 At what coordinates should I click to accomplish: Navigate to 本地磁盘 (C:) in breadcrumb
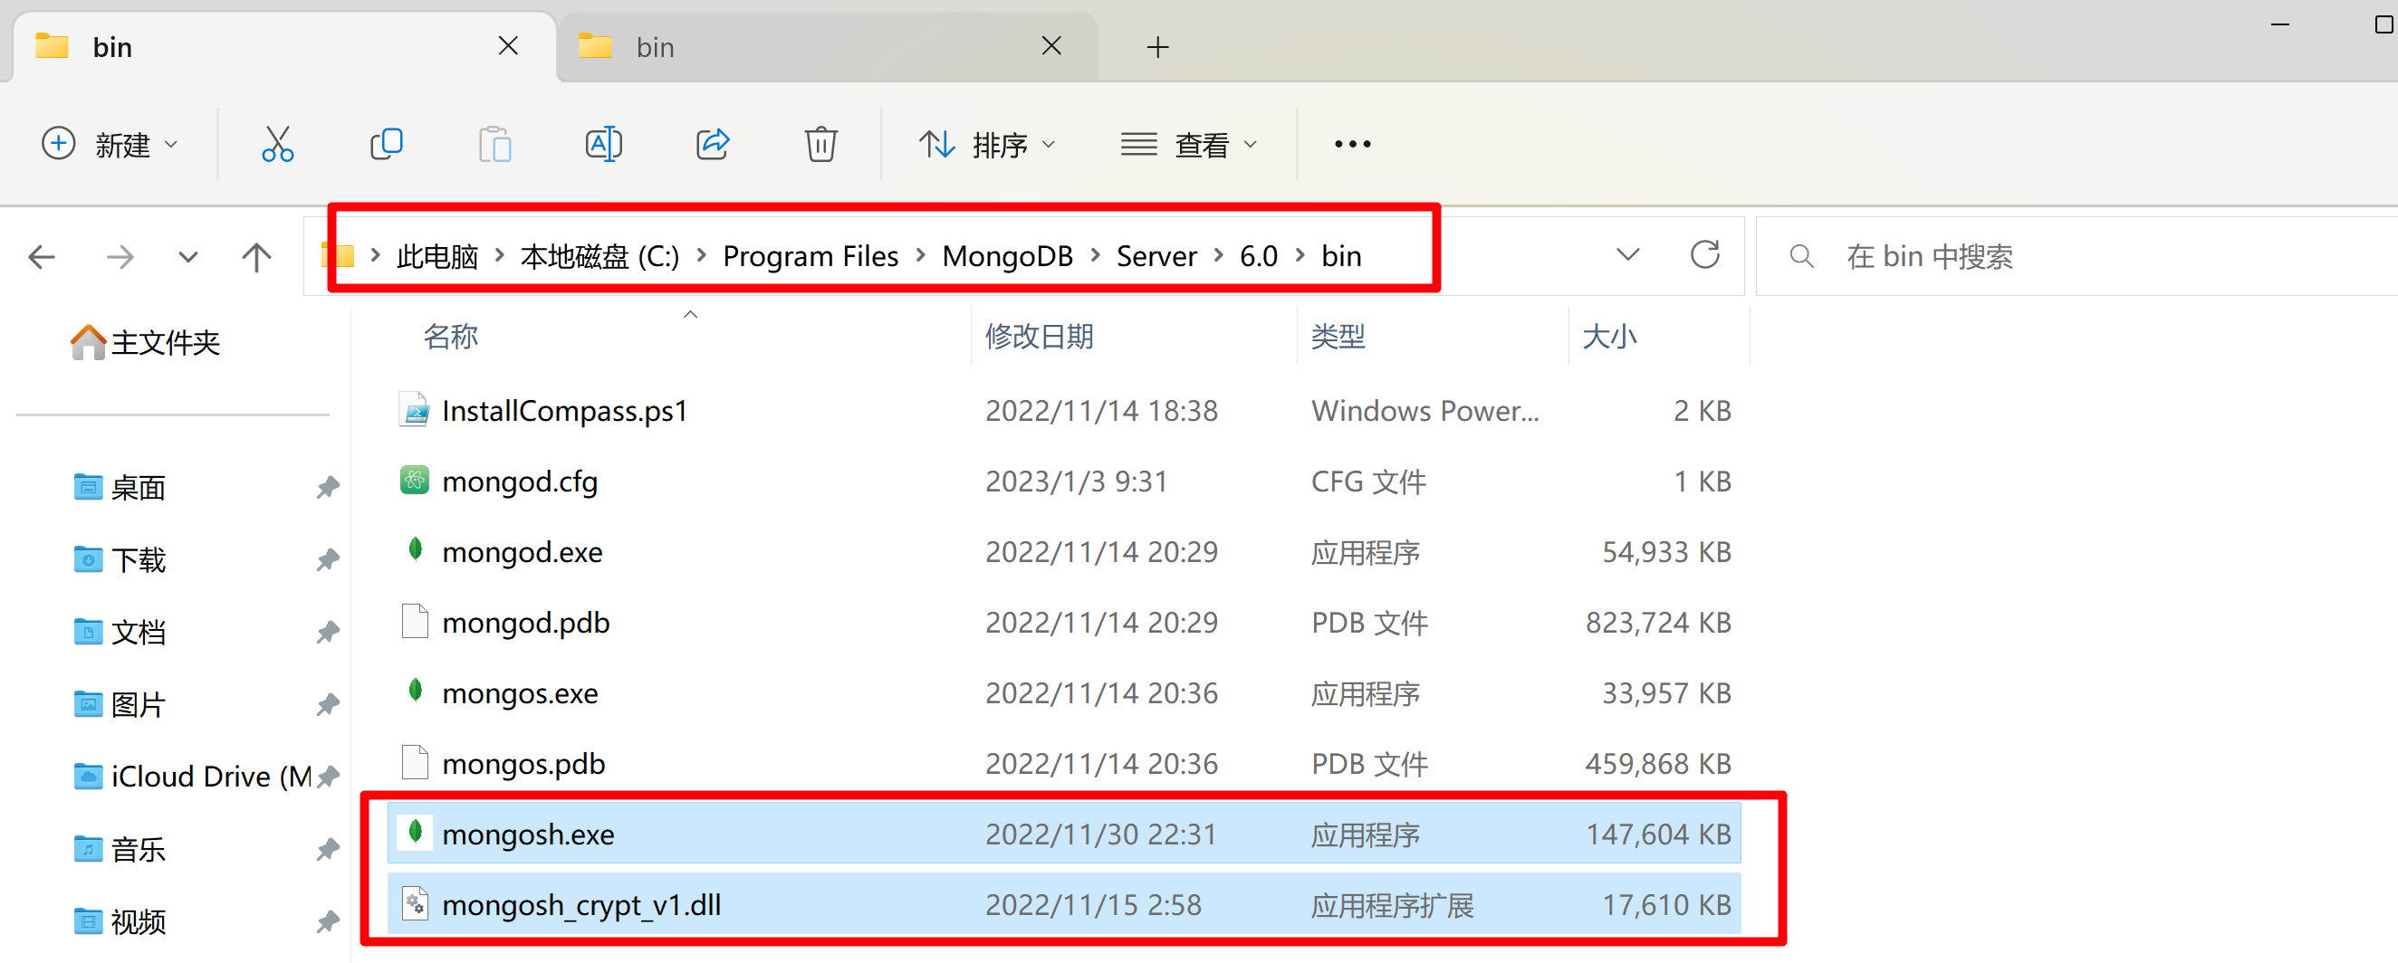[x=600, y=256]
